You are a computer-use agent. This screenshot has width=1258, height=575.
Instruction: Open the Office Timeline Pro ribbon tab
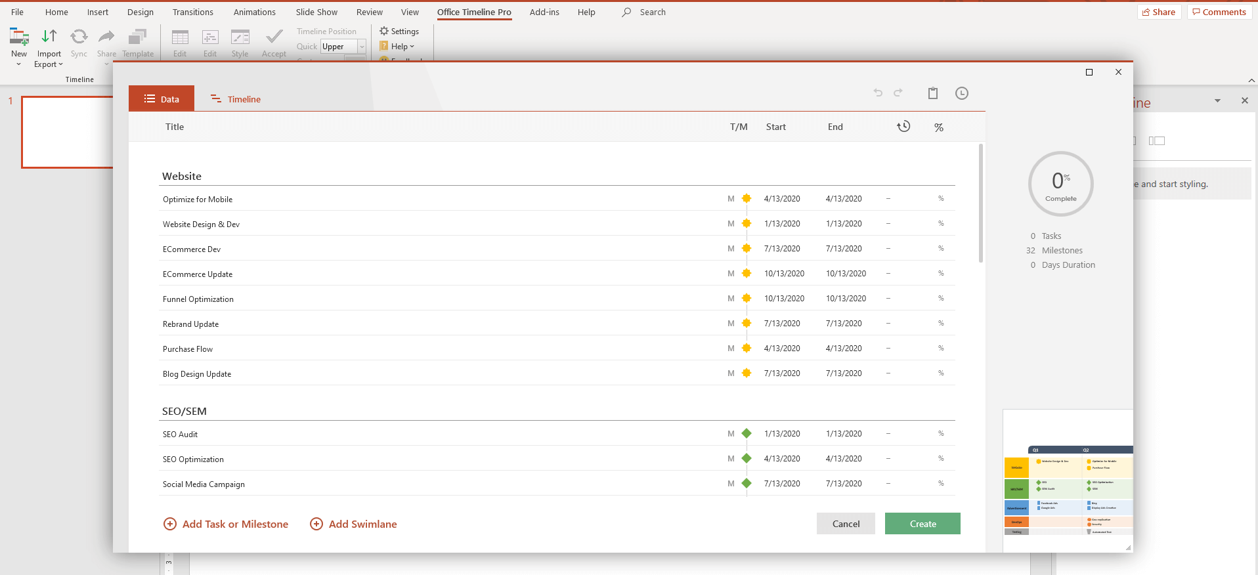(474, 12)
